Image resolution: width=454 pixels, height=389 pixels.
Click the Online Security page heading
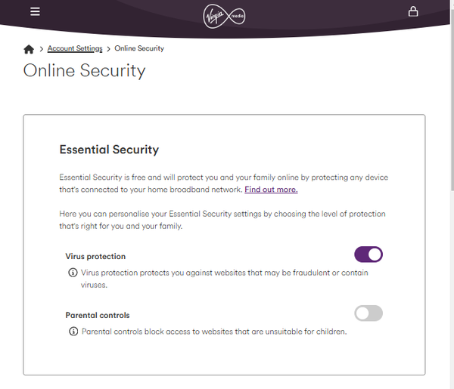click(x=84, y=70)
